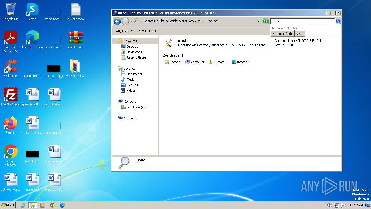
Task: Search again in Computer
Action: (x=195, y=62)
